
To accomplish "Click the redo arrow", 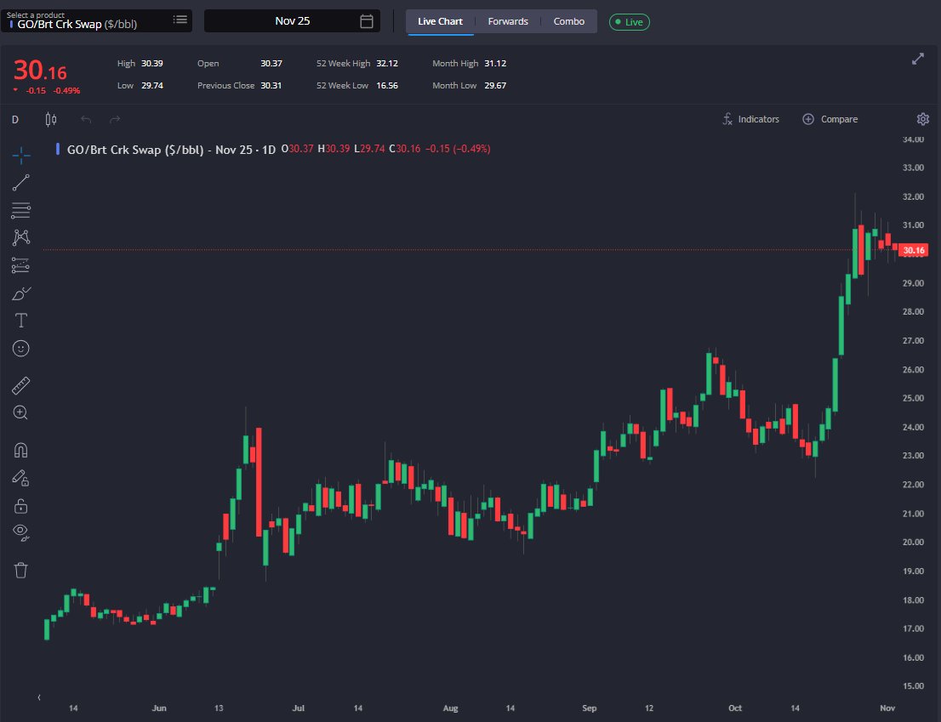I will click(115, 119).
